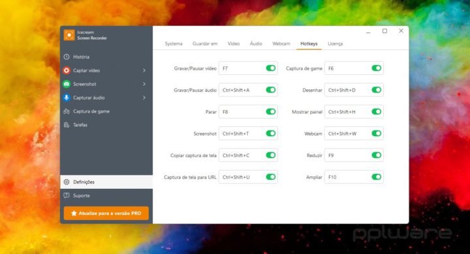Open the Licença tab
470x254 pixels.
pos(335,44)
